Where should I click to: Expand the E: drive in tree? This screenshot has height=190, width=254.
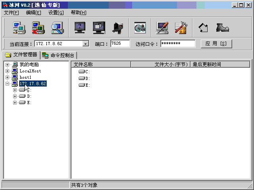pyautogui.click(x=15, y=103)
